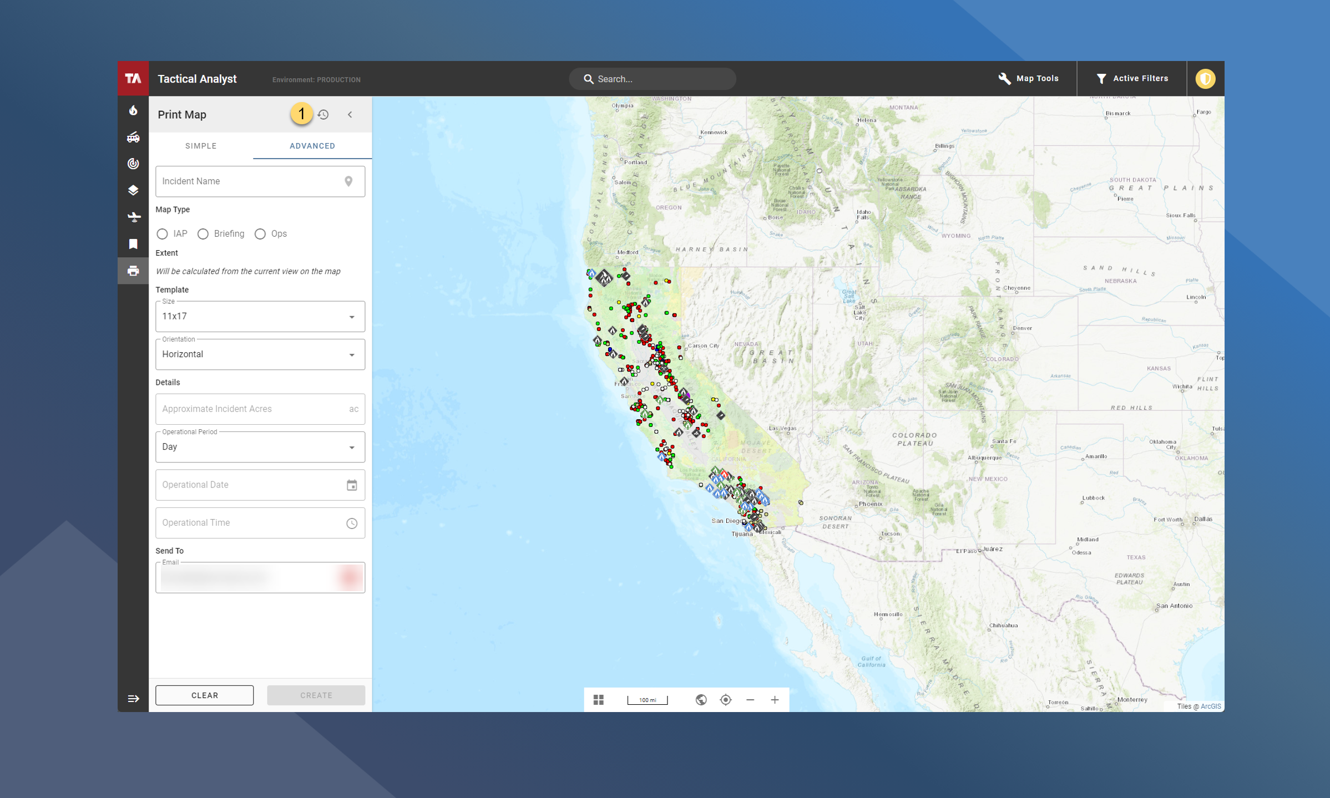Select the Ops map type radio
The width and height of the screenshot is (1330, 798).
pyautogui.click(x=260, y=234)
